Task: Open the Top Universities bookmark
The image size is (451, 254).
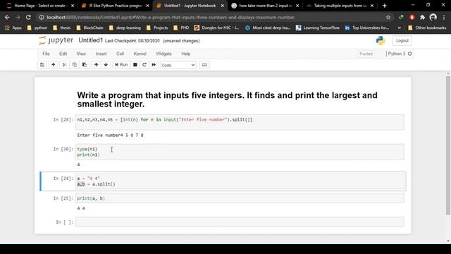Action: [x=366, y=28]
